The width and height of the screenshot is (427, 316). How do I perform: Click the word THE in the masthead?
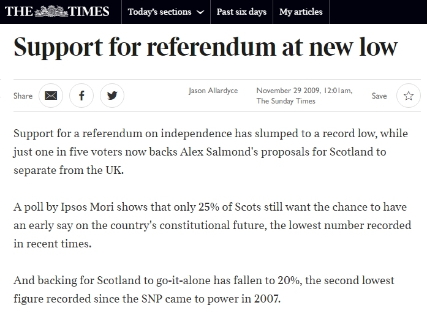pyautogui.click(x=19, y=12)
